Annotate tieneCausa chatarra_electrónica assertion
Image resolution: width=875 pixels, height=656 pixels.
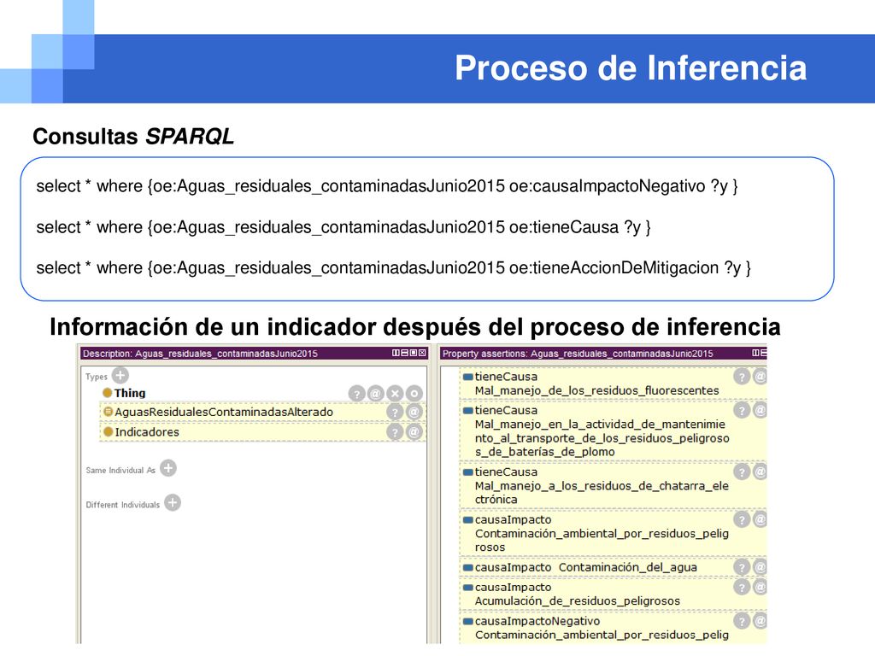[x=760, y=471]
